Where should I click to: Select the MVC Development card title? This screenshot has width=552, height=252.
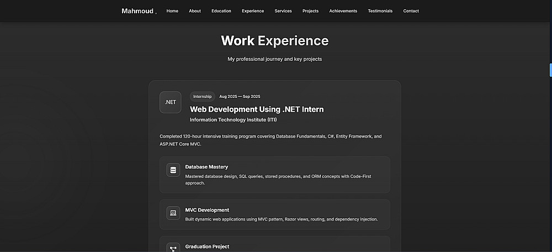207,210
